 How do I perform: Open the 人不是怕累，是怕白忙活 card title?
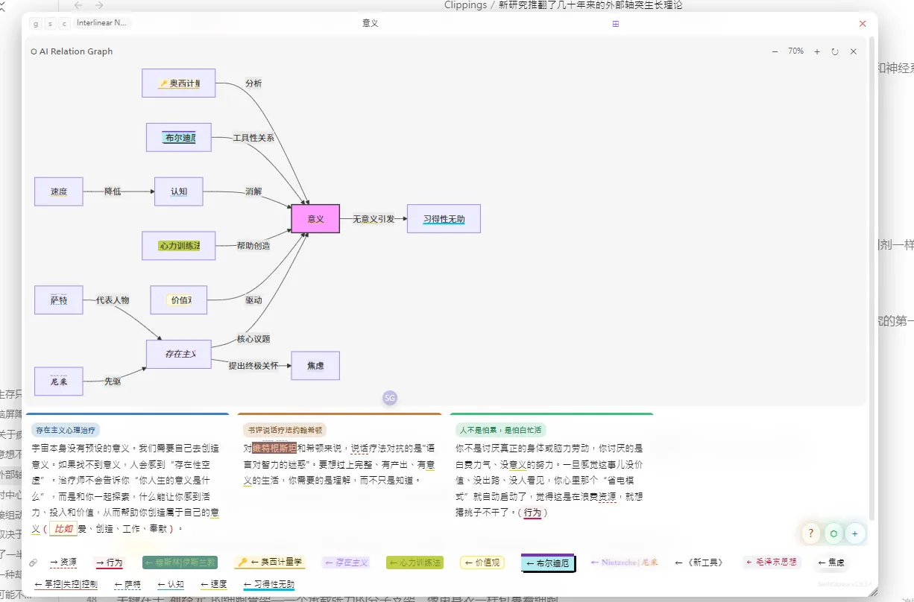(x=501, y=430)
